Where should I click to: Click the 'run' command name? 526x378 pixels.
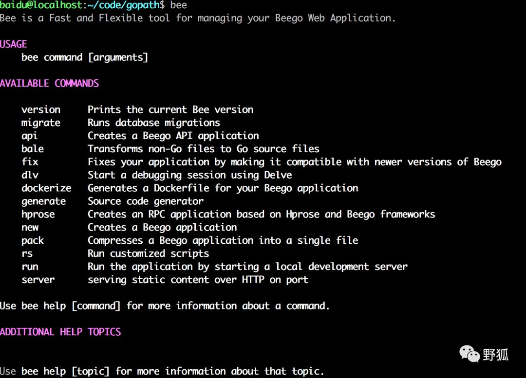click(30, 267)
